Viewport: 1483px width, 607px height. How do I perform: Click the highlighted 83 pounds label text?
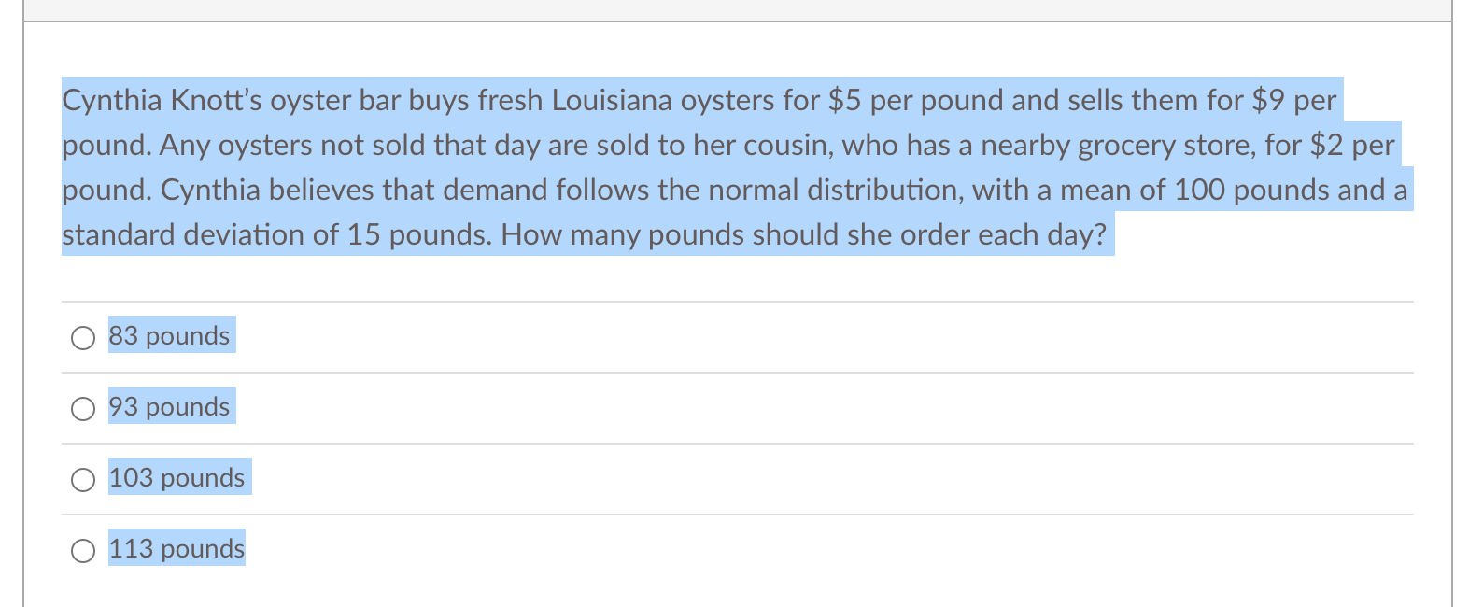(170, 335)
